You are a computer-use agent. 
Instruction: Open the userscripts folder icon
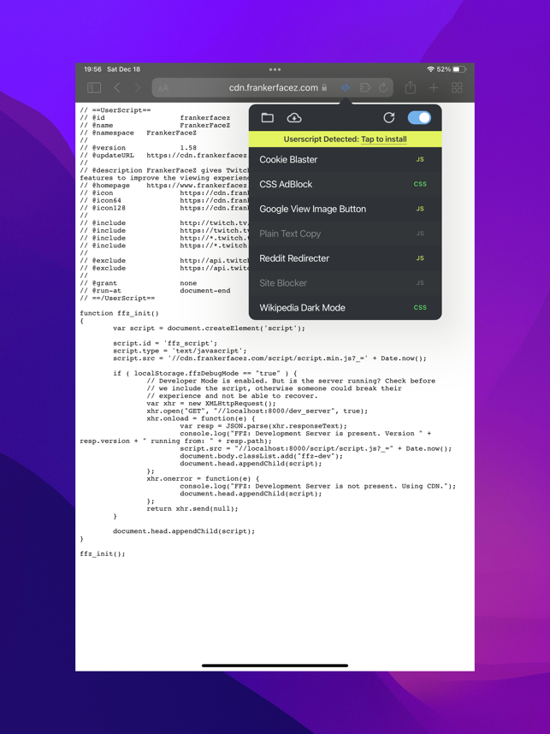coord(267,117)
